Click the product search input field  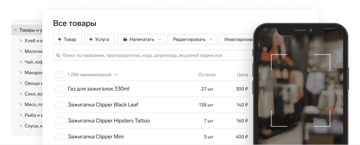pos(148,55)
